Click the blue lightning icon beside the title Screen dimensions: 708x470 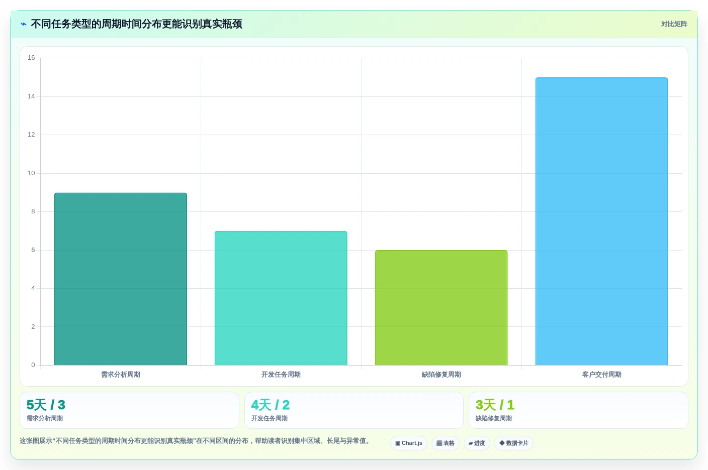(x=23, y=24)
